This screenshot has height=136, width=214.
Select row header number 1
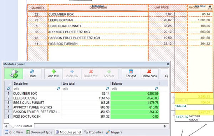pos(9,93)
